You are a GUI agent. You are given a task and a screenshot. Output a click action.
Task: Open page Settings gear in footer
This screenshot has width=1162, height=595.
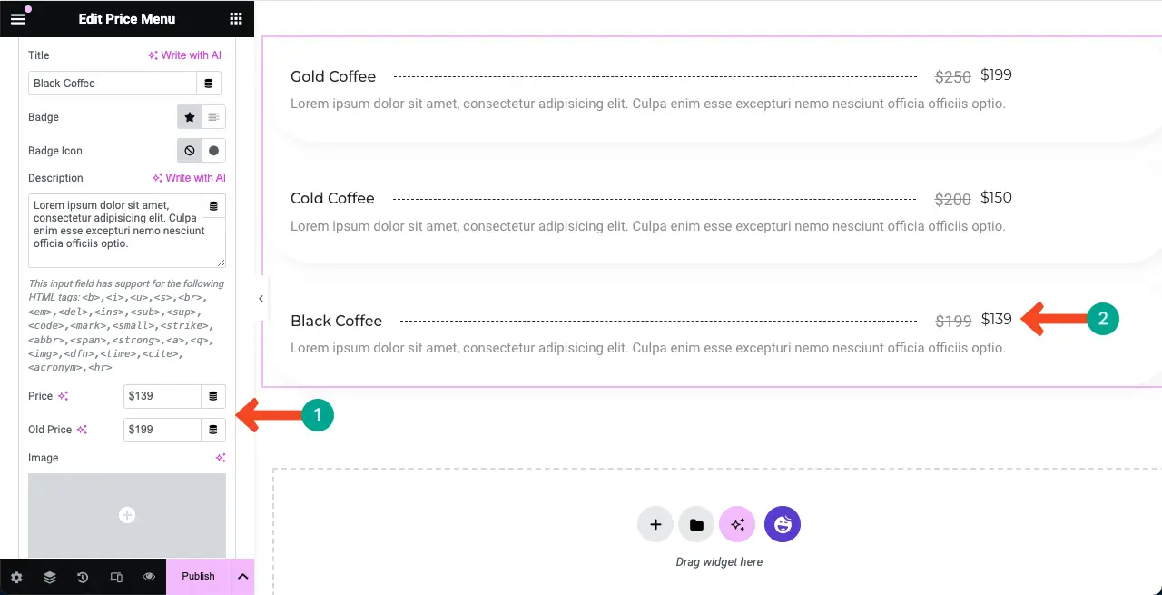(16, 577)
